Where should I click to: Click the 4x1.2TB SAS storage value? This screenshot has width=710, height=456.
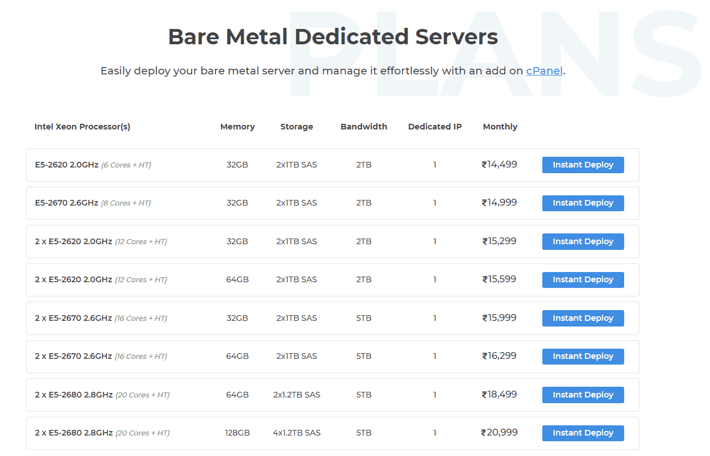pos(297,433)
